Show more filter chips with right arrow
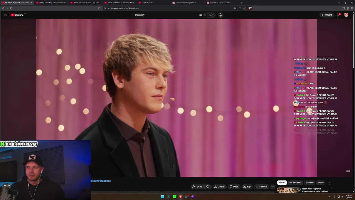This screenshot has width=355, height=200. 329,183
